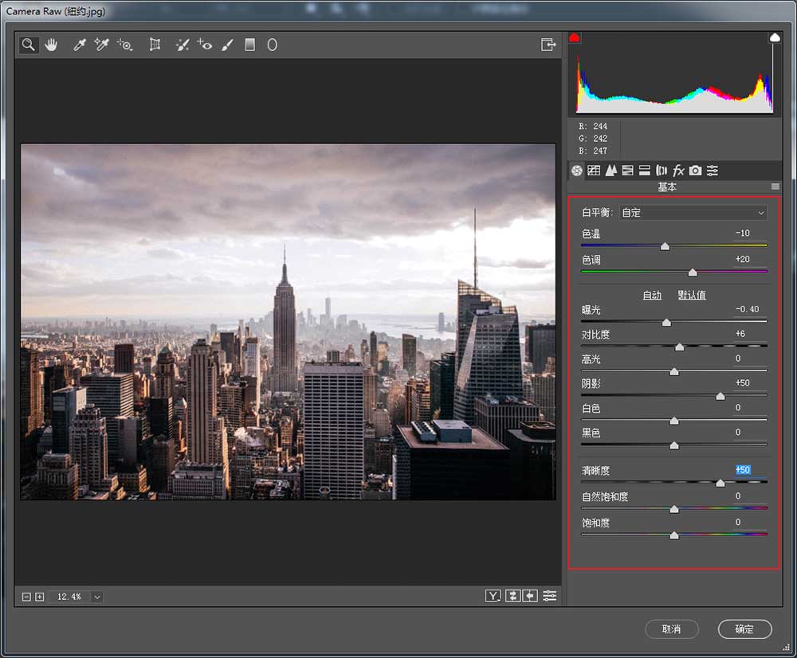Select the White Balance eyedropper tool
797x658 pixels.
pyautogui.click(x=79, y=45)
